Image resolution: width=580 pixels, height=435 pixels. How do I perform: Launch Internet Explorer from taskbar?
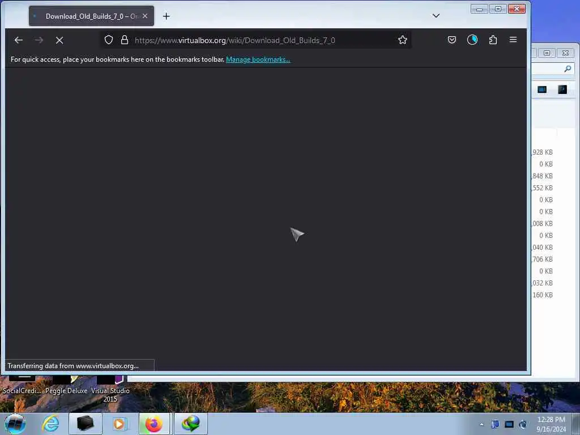coord(50,424)
